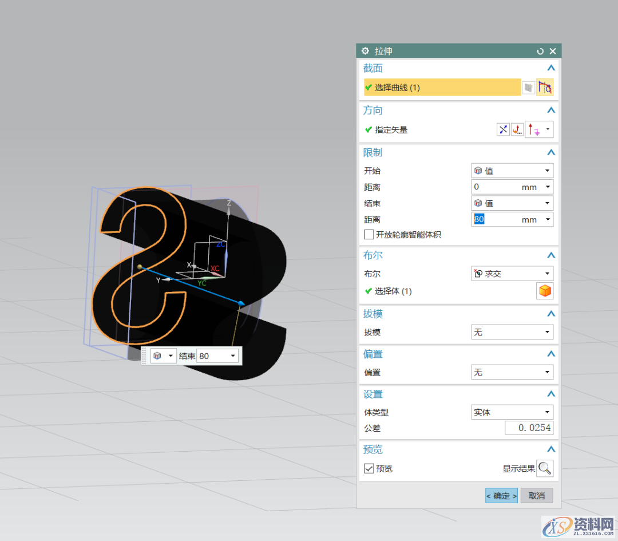
Task: Open the gear settings icon of 拉伸 dialog
Action: (365, 52)
